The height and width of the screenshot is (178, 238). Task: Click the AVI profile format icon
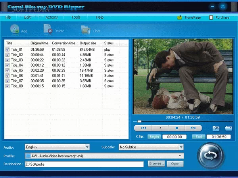[28, 156]
